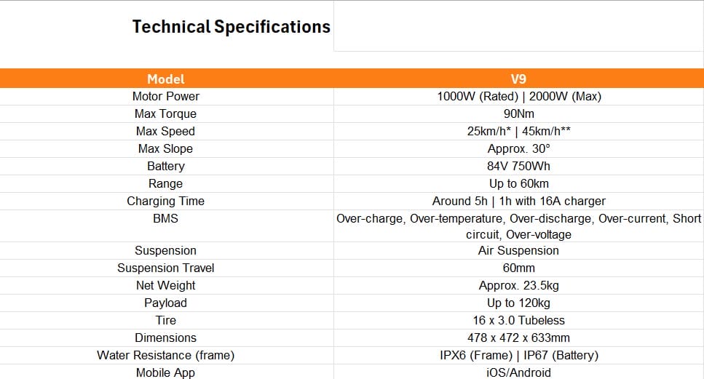The height and width of the screenshot is (379, 704).
Task: Click the Technical Specifications title
Action: pyautogui.click(x=231, y=28)
